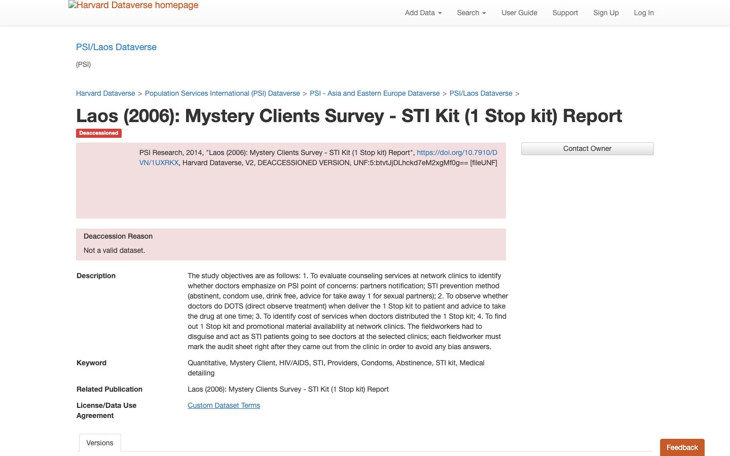Viewport: 730px width, 456px height.
Task: Click the Keyword field label
Action: [x=91, y=363]
